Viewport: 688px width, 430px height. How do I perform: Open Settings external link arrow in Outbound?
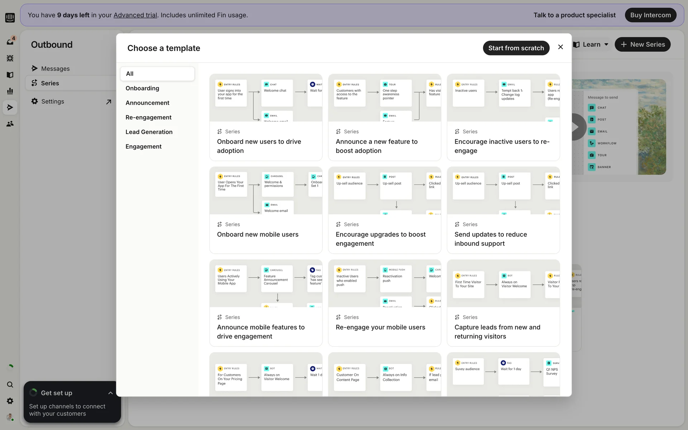[109, 102]
